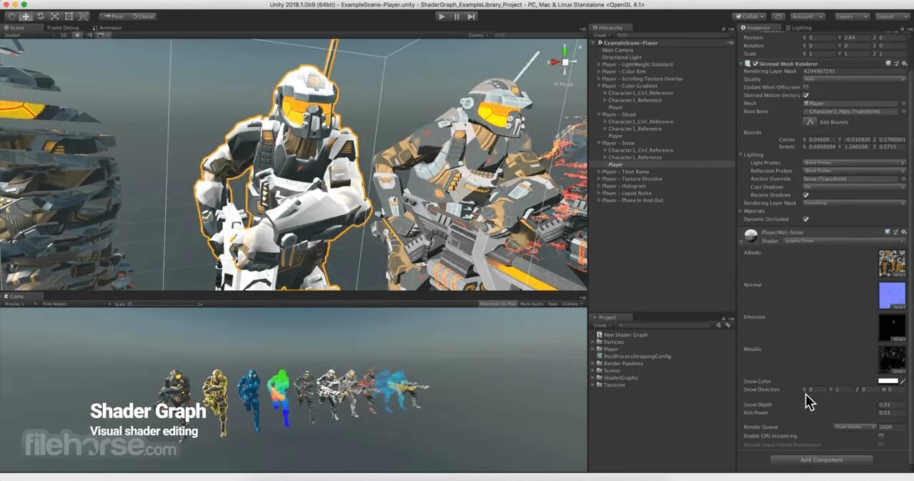Toggle 2D scene view mode
This screenshot has width=914, height=481.
click(63, 34)
